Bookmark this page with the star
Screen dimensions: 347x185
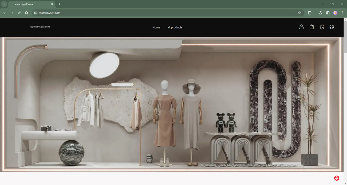[x=300, y=13]
